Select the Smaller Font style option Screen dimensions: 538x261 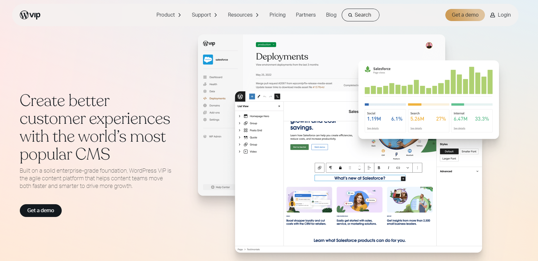pos(469,152)
